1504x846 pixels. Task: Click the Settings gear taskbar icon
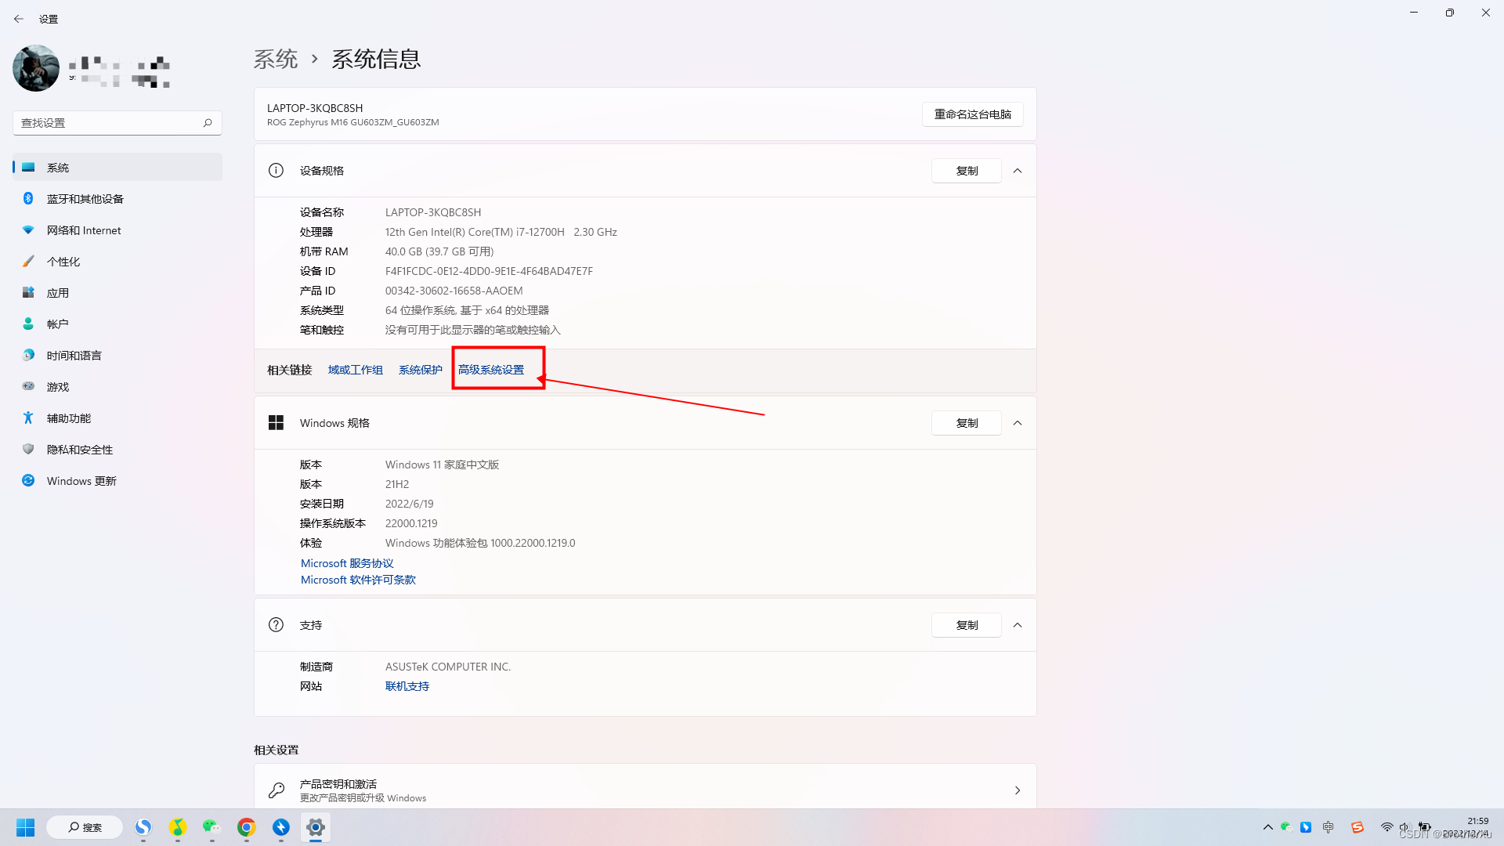click(316, 827)
